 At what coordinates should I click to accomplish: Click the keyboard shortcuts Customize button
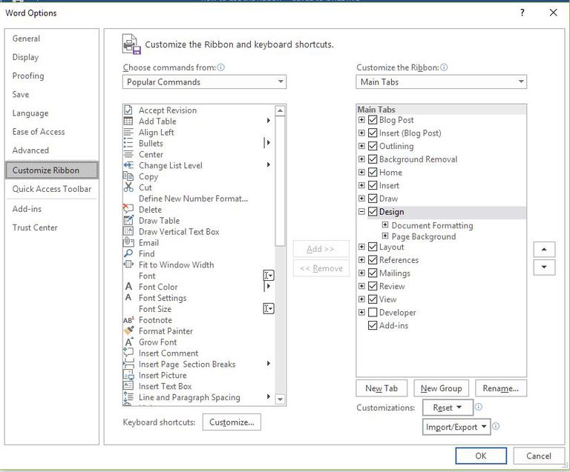(232, 422)
